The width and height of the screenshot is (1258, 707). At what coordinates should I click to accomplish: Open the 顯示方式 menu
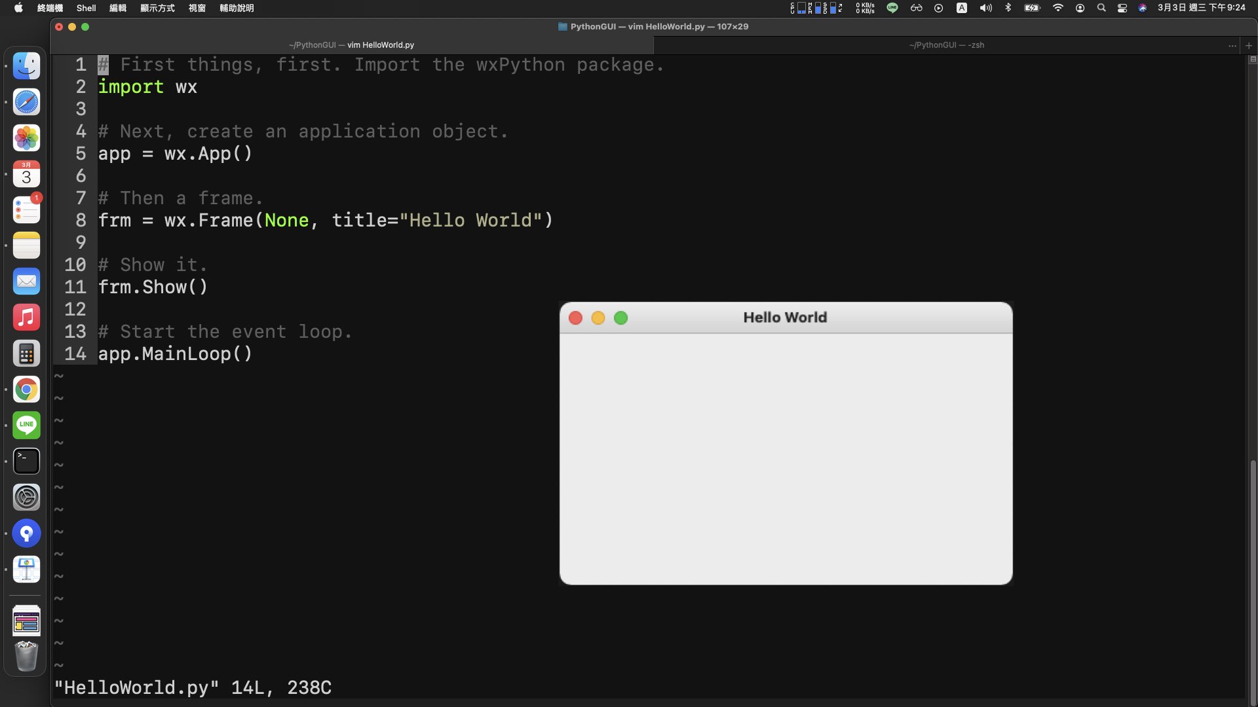(157, 8)
